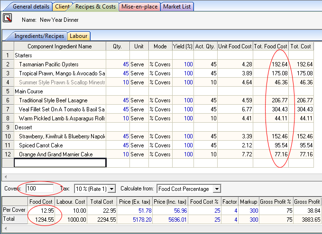Click the empty ingredient name cell in the blank last row
The image size is (322, 234).
coord(60,163)
